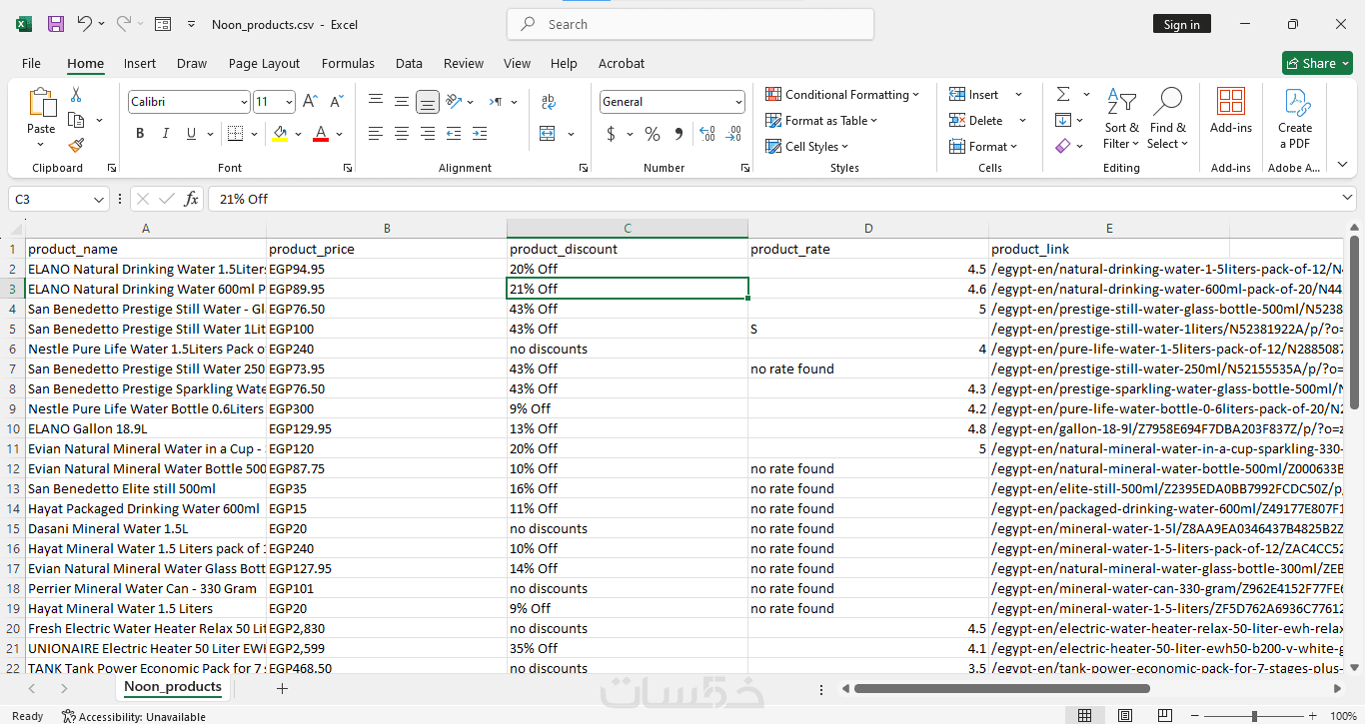
Task: Increase font size with the larger A
Action: click(310, 102)
